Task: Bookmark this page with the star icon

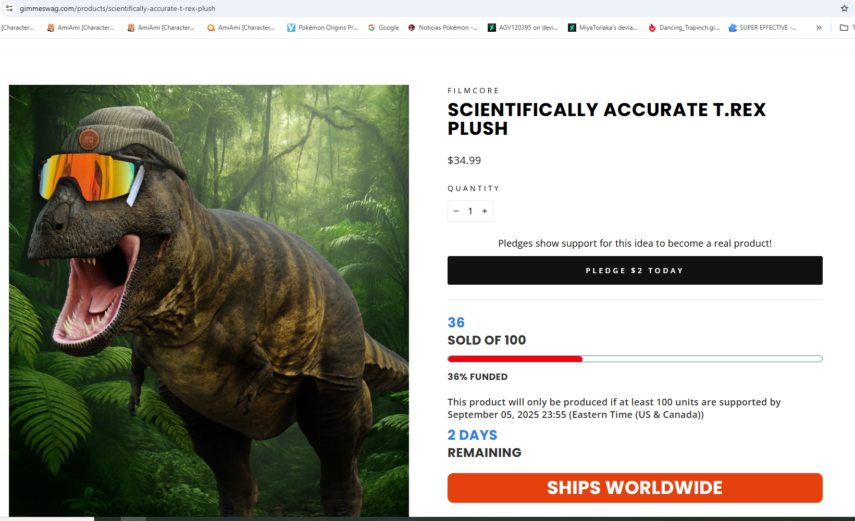Action: coord(844,8)
